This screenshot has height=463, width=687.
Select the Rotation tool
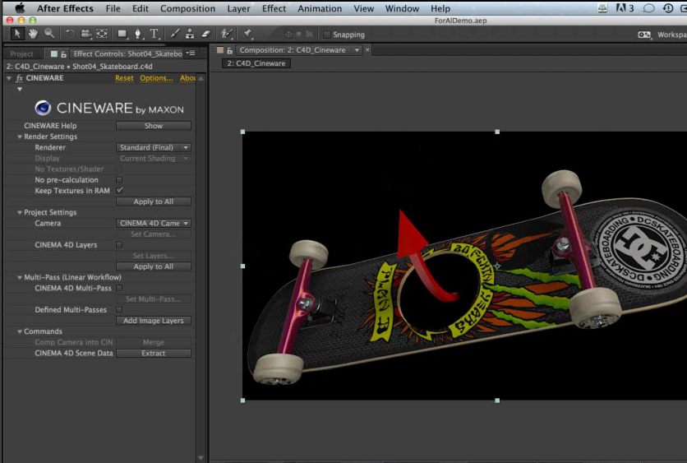click(69, 34)
